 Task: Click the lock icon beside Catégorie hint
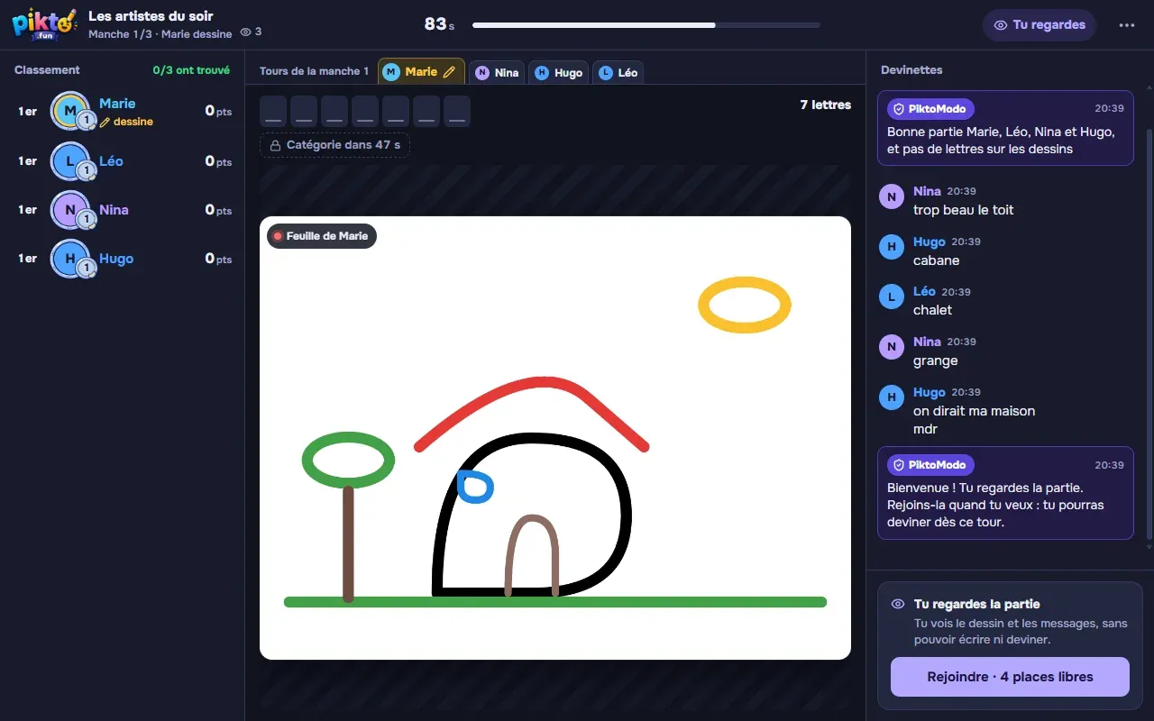point(275,145)
